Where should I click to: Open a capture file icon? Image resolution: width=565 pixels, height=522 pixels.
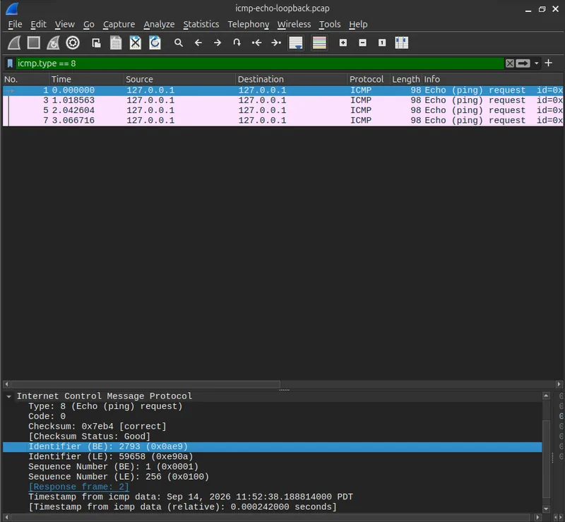96,43
